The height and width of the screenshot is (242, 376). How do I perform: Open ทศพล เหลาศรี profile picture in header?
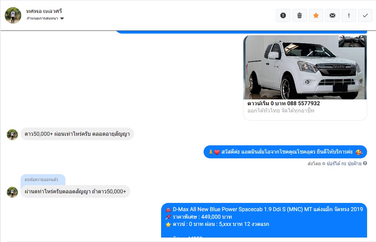(13, 15)
